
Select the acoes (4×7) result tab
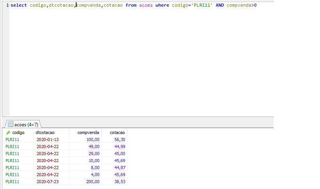click(23, 124)
